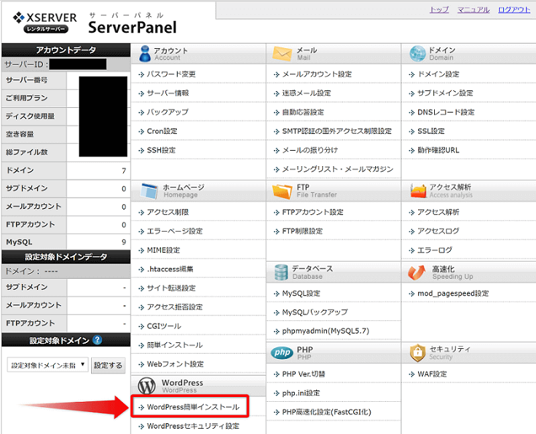Open メールアカウント設定
Screen dimensions: 536x434
click(316, 74)
